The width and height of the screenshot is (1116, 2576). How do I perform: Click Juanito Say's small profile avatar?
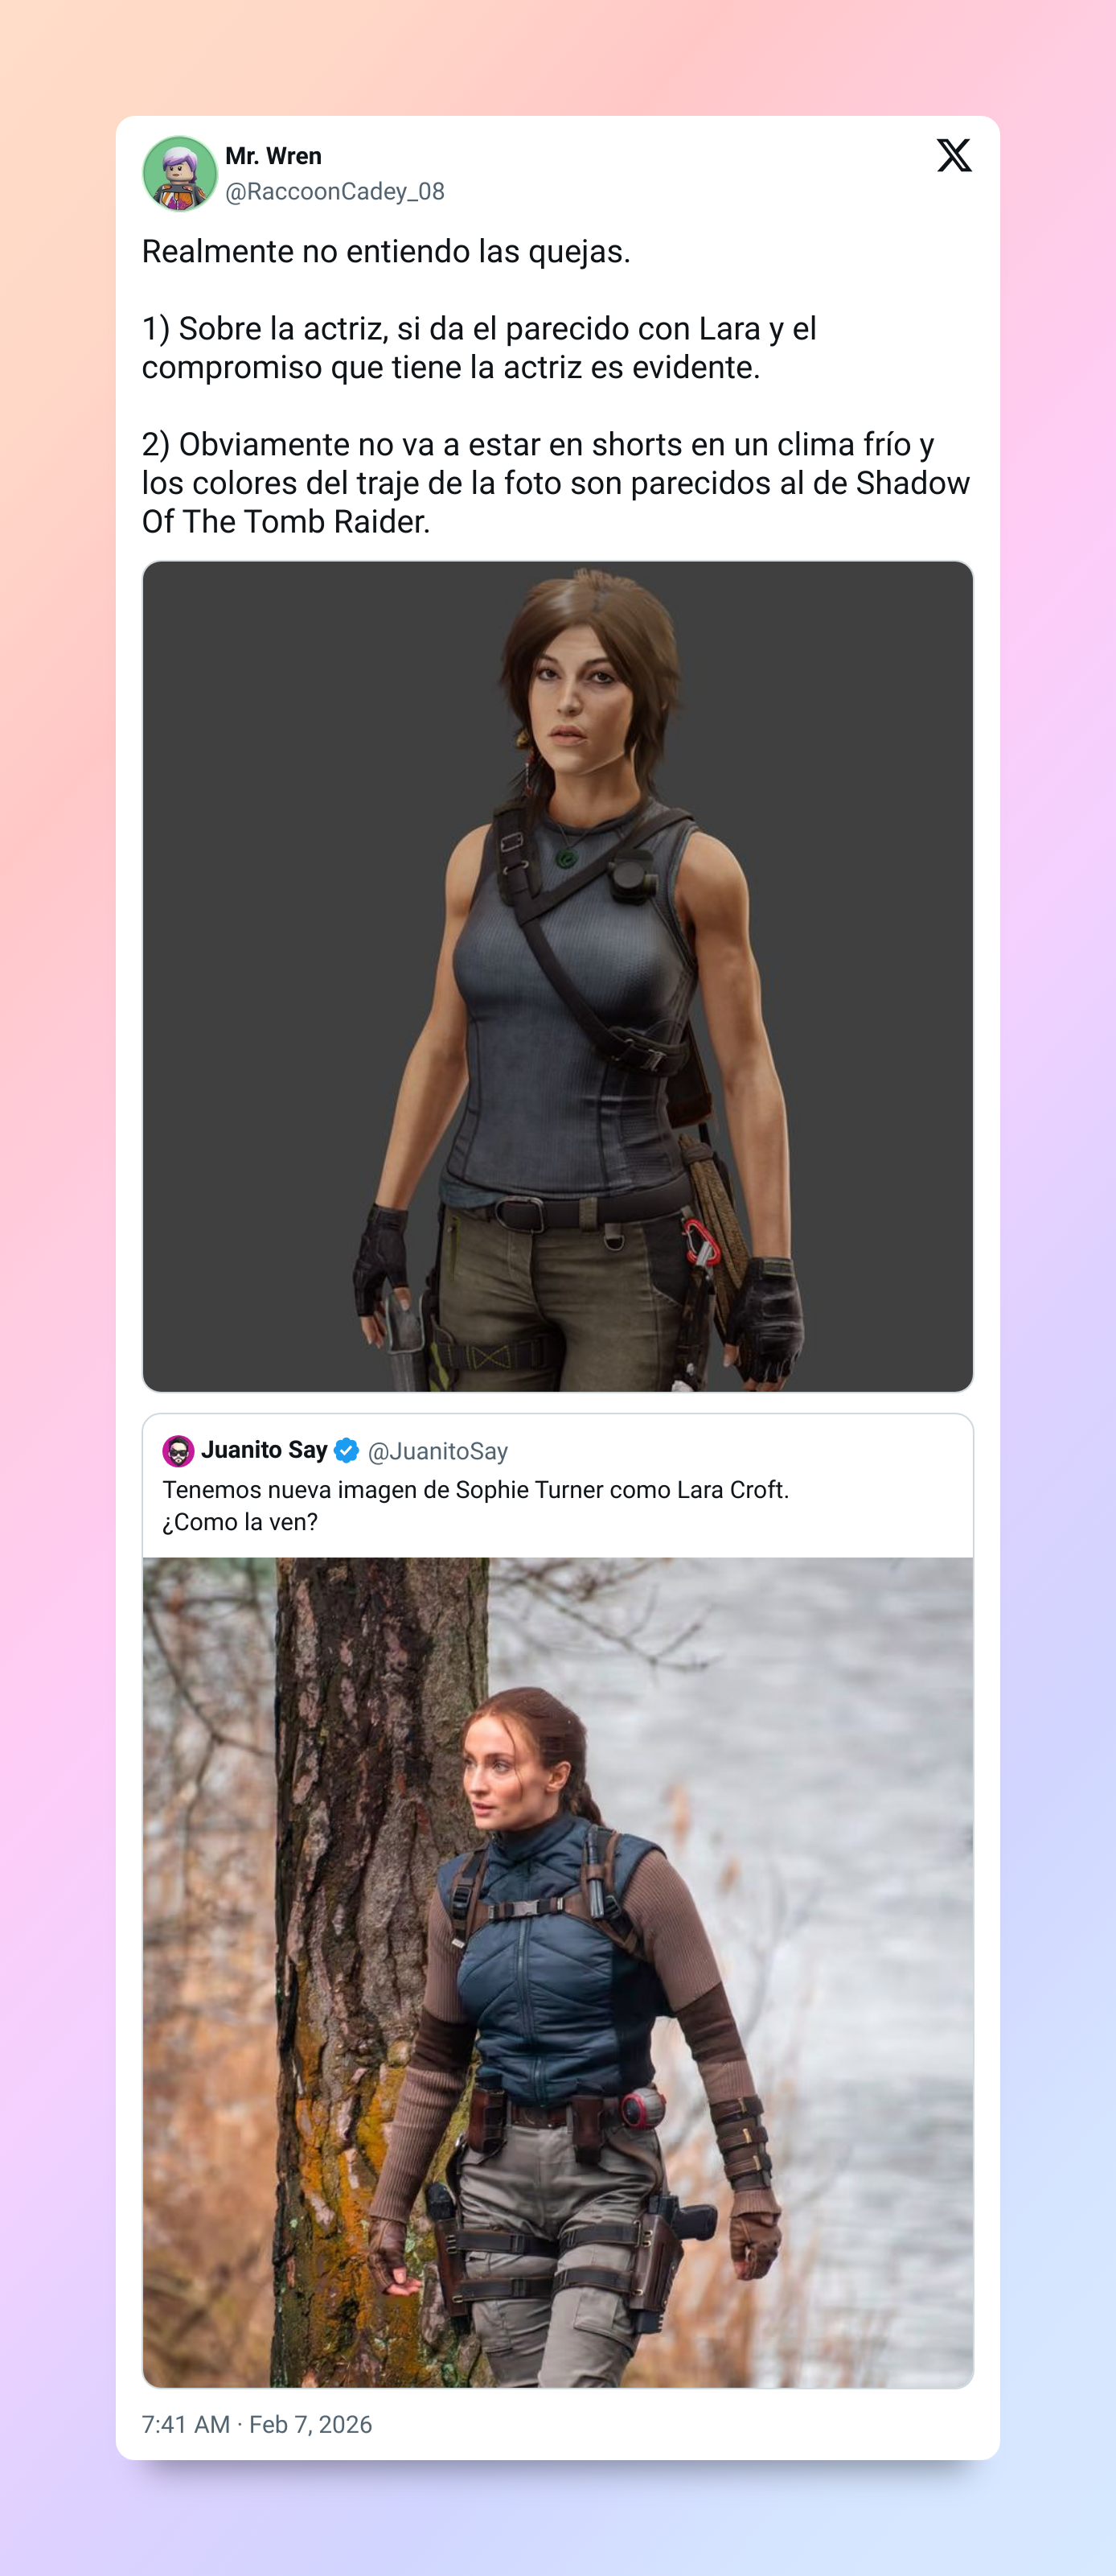pos(178,1450)
